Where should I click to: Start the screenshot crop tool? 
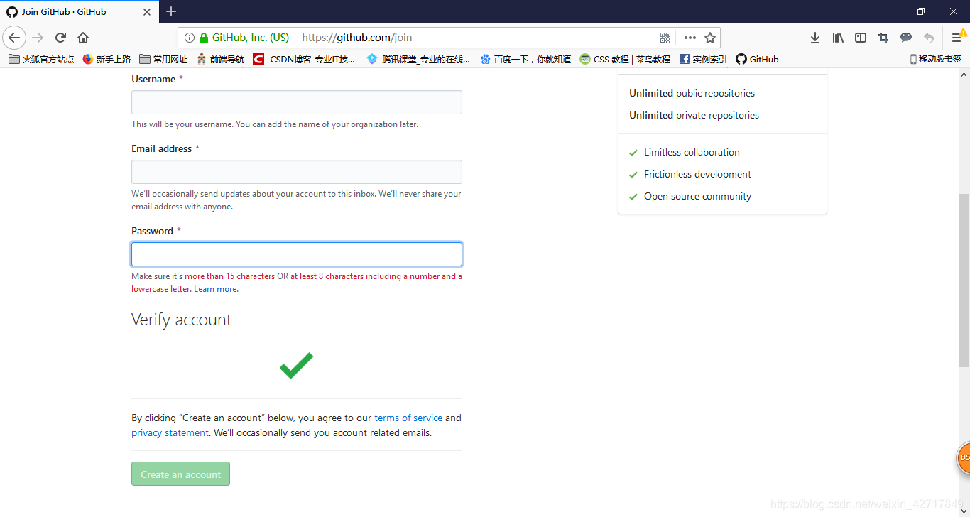coord(883,38)
